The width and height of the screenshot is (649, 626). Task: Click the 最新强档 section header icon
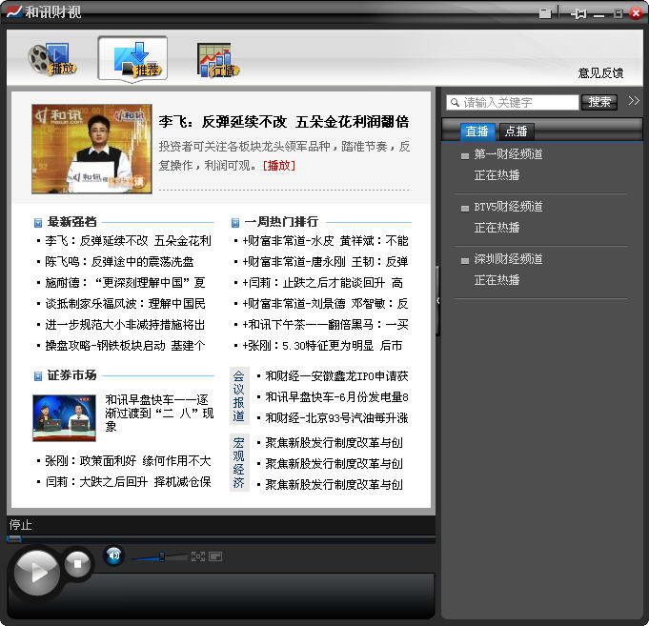pos(38,223)
